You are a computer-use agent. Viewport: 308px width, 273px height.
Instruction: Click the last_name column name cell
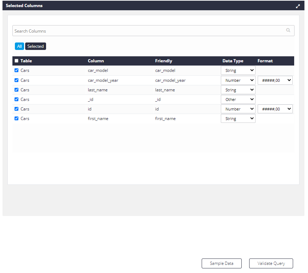97,90
